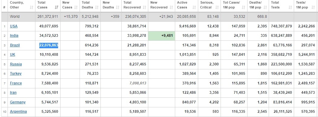Click India's green +9,481 new recovered cell
318x117 pixels.
[162, 36]
